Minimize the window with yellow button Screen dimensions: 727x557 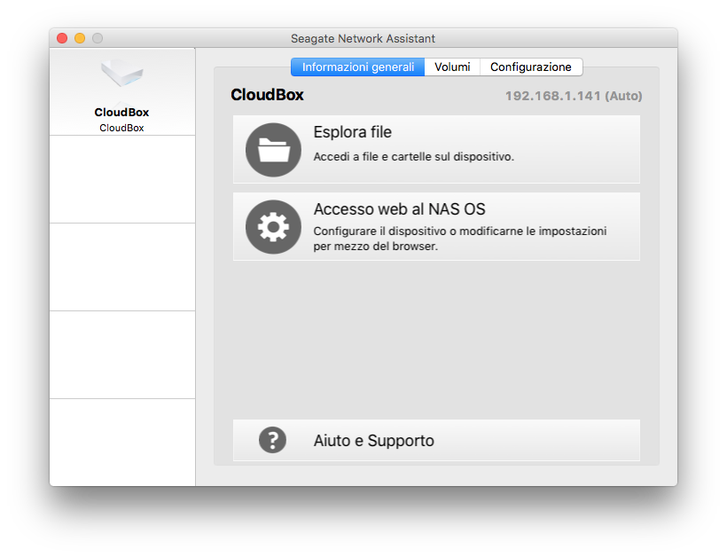pyautogui.click(x=80, y=38)
